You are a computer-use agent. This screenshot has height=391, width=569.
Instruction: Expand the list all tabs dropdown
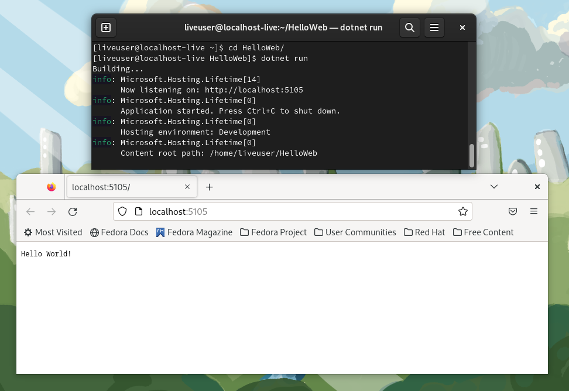[494, 187]
